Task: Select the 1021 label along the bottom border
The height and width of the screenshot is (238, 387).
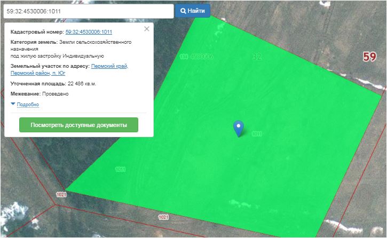Action: pyautogui.click(x=163, y=218)
